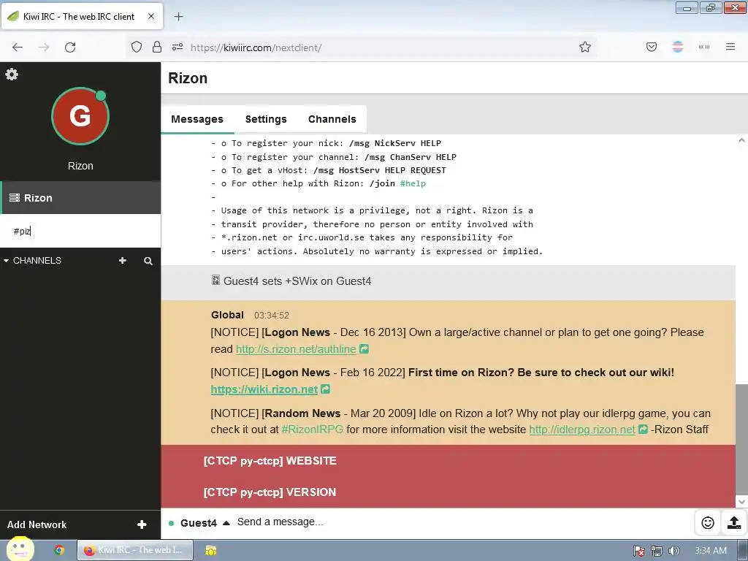Click the 03:34:52 timestamp
The height and width of the screenshot is (561, 748).
[x=272, y=316]
